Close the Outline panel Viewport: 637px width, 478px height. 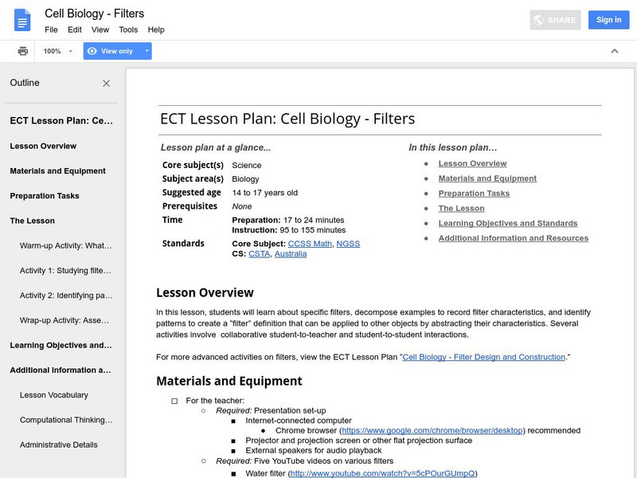[107, 83]
